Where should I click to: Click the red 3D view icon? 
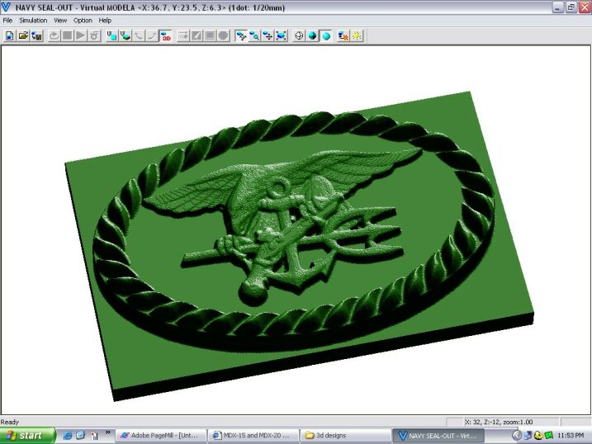point(166,35)
